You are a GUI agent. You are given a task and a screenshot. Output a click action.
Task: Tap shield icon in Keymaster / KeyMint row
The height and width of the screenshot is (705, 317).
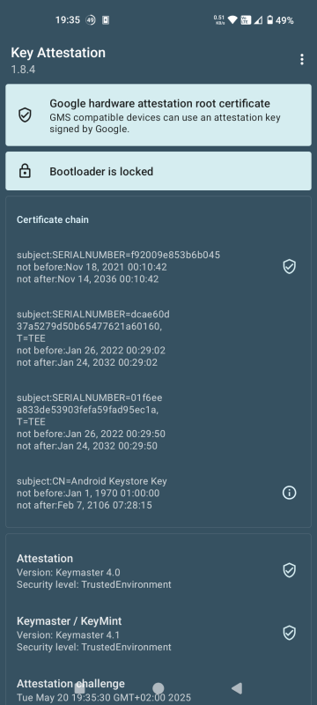coord(289,633)
